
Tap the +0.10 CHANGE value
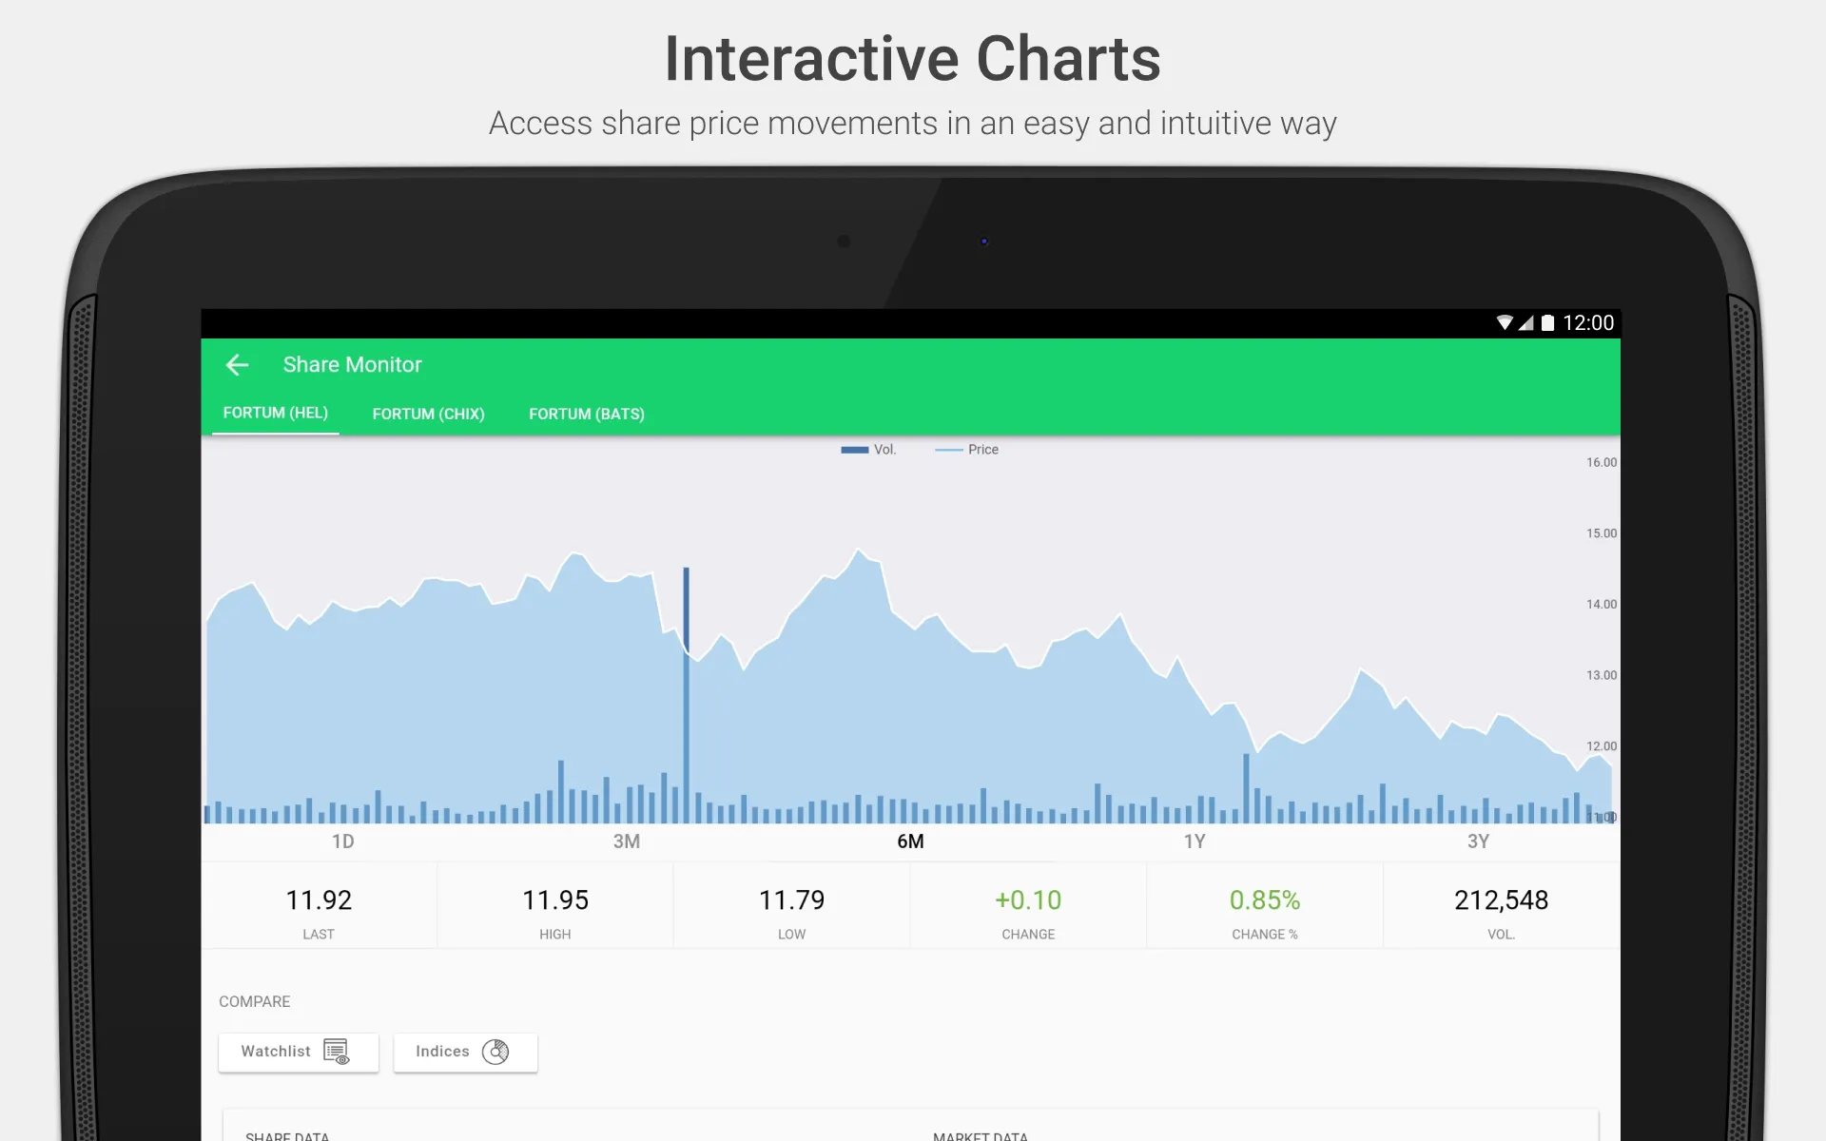point(1028,899)
